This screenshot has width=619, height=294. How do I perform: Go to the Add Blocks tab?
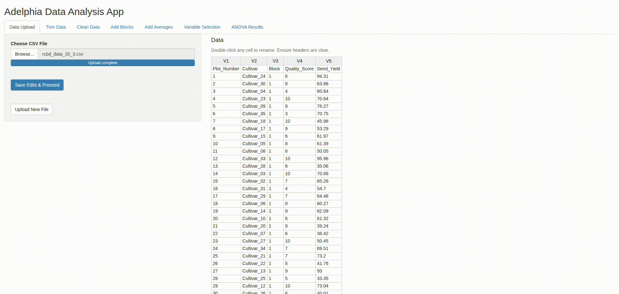pyautogui.click(x=122, y=27)
